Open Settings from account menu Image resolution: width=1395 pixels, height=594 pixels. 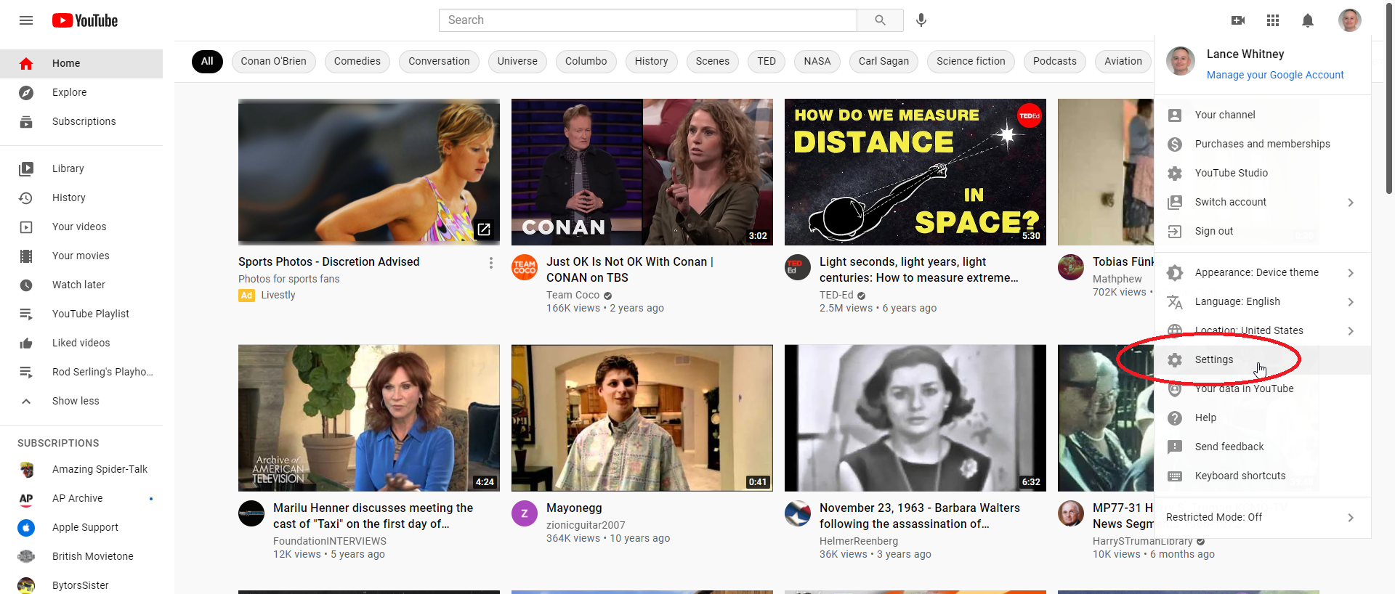(x=1263, y=359)
